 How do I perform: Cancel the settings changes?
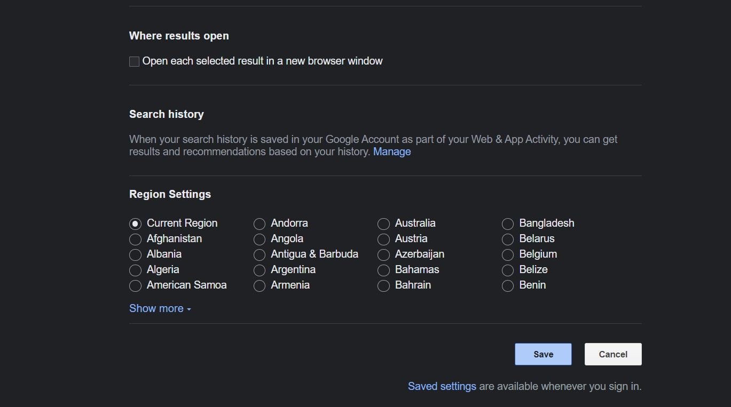(613, 354)
